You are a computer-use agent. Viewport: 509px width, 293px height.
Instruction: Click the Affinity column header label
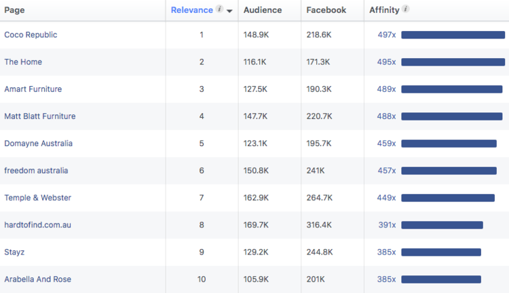coord(384,10)
